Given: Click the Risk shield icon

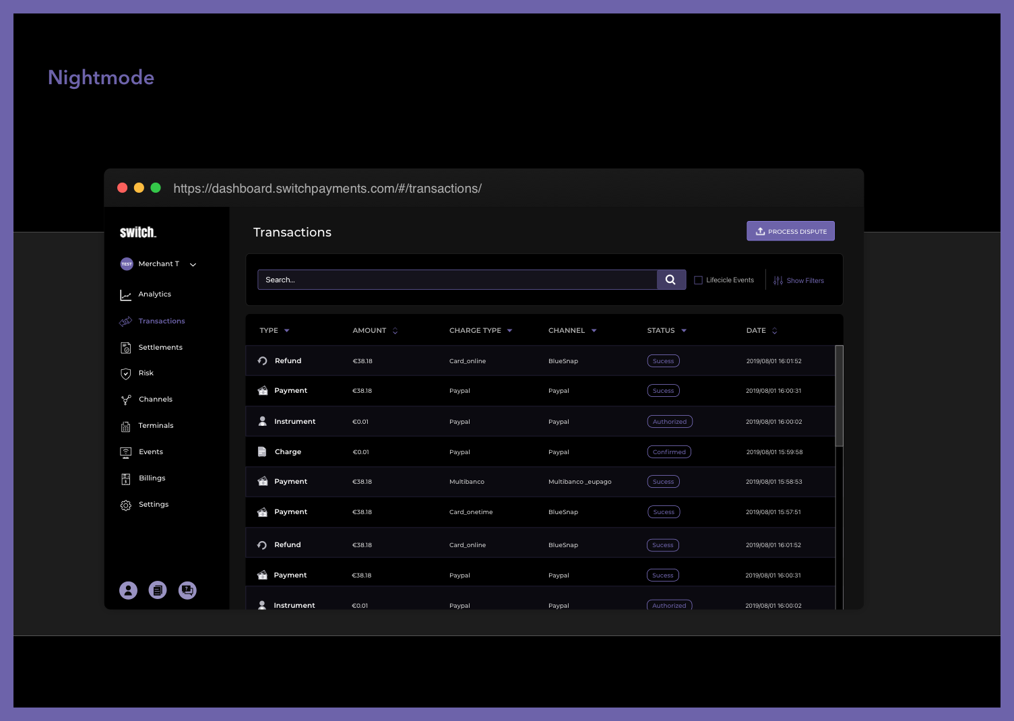Looking at the screenshot, I should point(125,374).
